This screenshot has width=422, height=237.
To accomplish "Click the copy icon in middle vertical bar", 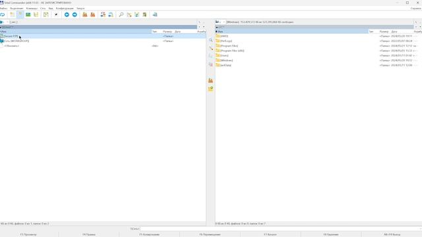I will pyautogui.click(x=211, y=56).
